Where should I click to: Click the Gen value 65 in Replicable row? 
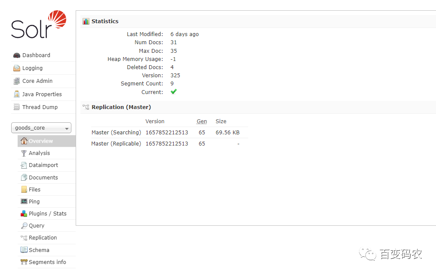pos(202,143)
